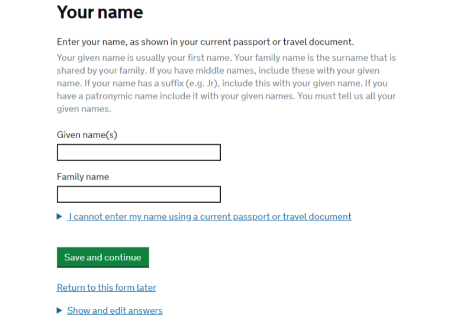Submit the form with Save and continue
This screenshot has height=329, width=458.
(103, 257)
